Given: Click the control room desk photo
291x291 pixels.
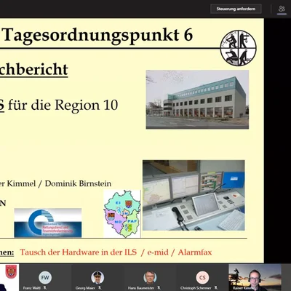Looking at the screenshot, I should pyautogui.click(x=194, y=195).
